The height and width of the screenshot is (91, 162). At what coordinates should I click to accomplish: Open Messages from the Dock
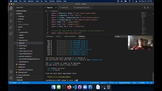(x=59, y=87)
